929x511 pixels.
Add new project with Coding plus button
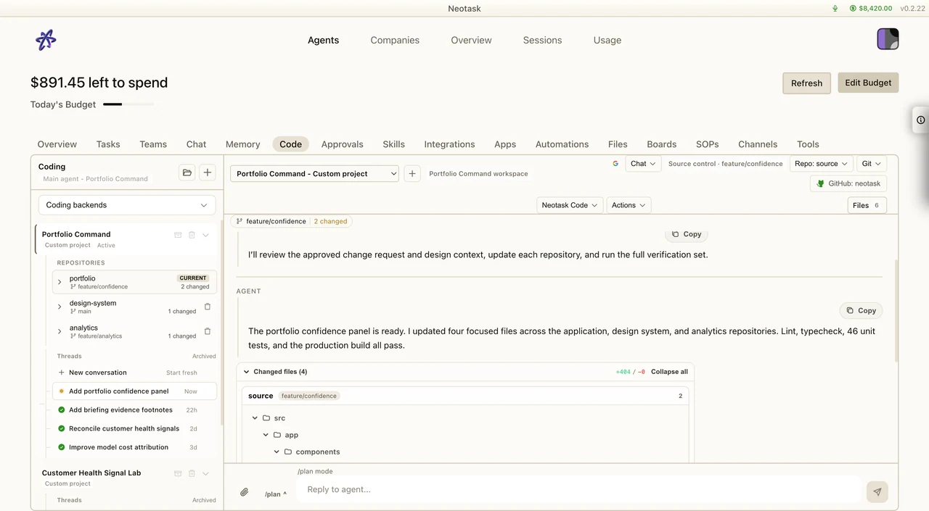(x=208, y=173)
